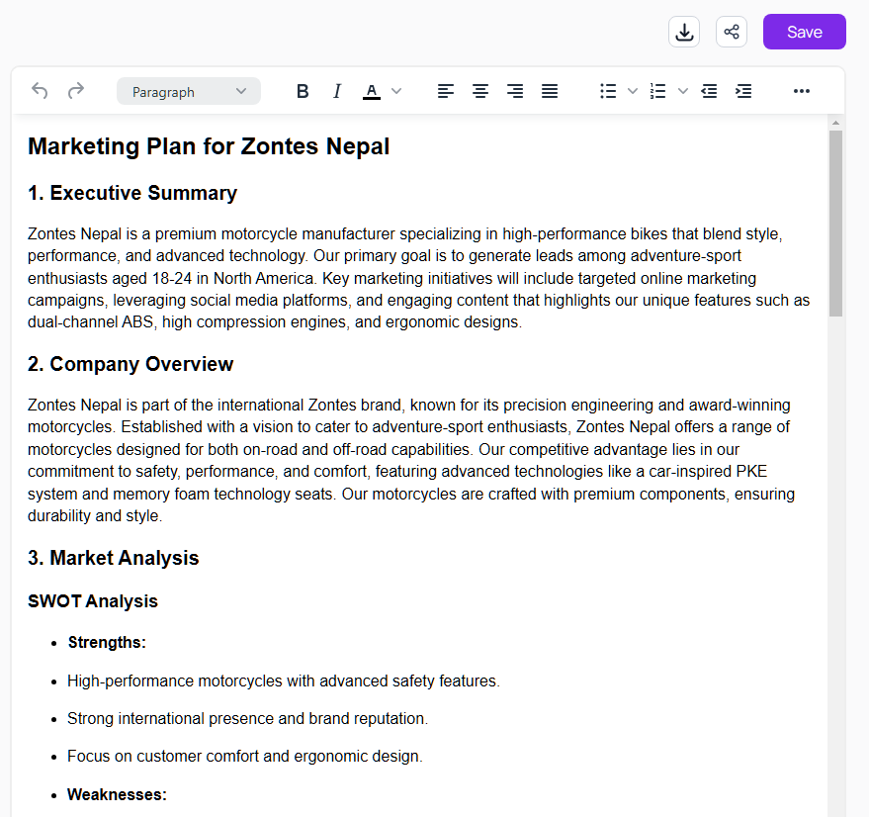Open the more options ellipsis menu

[802, 91]
